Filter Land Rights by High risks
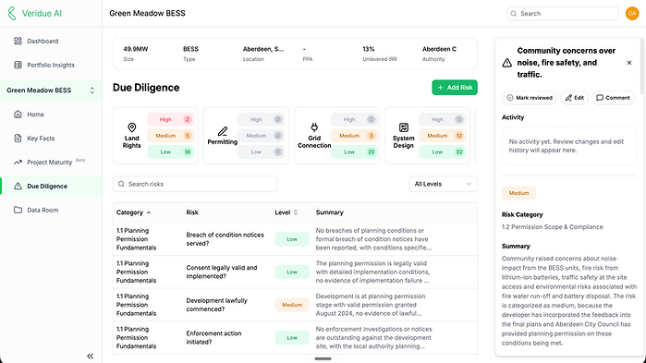The height and width of the screenshot is (363, 646). (171, 119)
